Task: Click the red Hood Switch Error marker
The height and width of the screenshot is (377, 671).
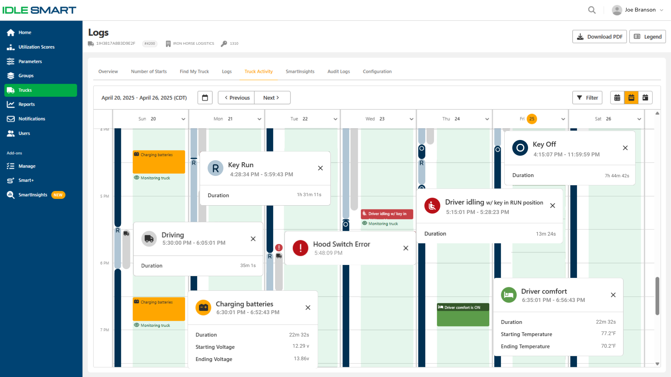Action: [x=279, y=248]
